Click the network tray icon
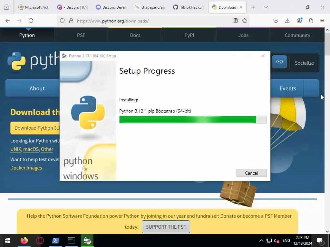This screenshot has height=247, width=330. [x=269, y=241]
